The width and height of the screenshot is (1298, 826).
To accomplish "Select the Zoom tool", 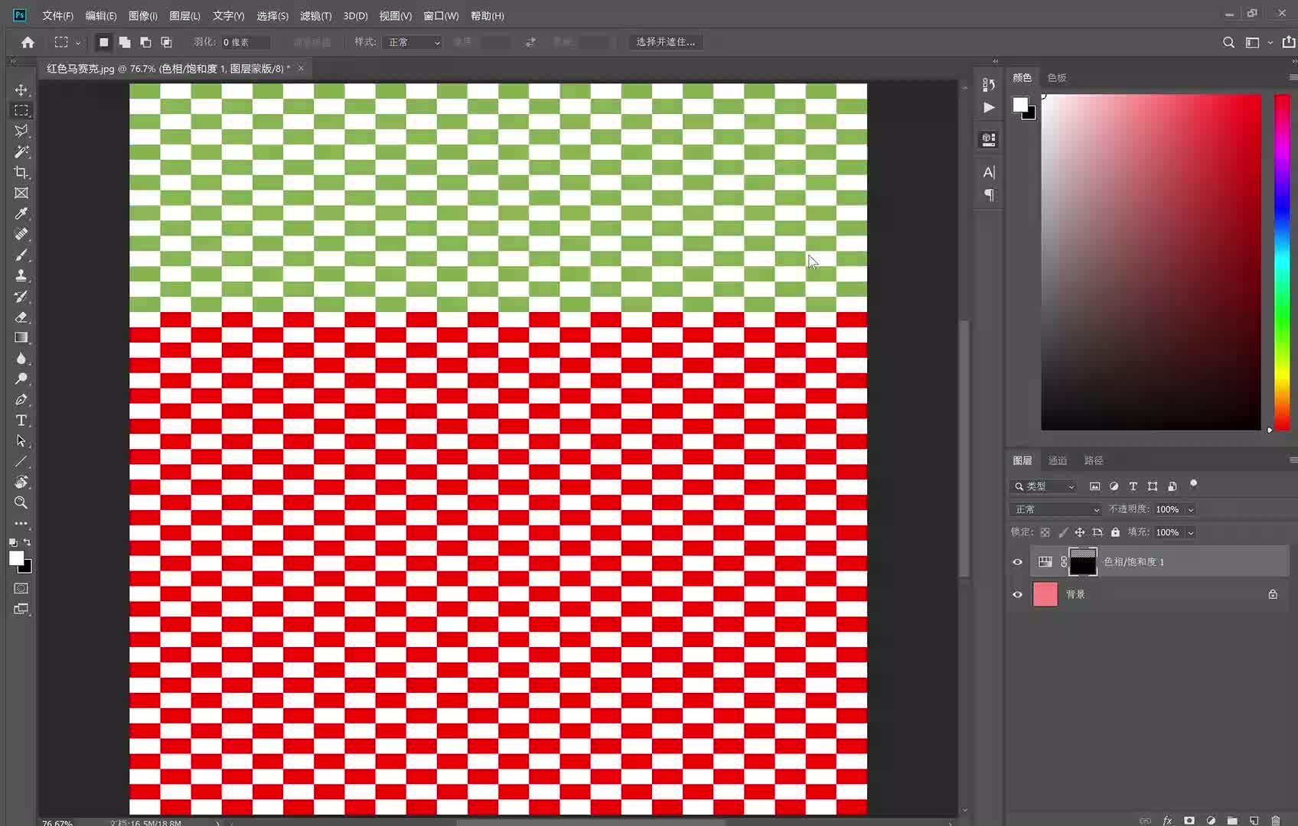I will click(x=21, y=503).
